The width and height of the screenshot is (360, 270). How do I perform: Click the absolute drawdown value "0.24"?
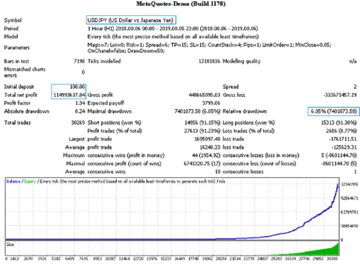click(x=80, y=111)
